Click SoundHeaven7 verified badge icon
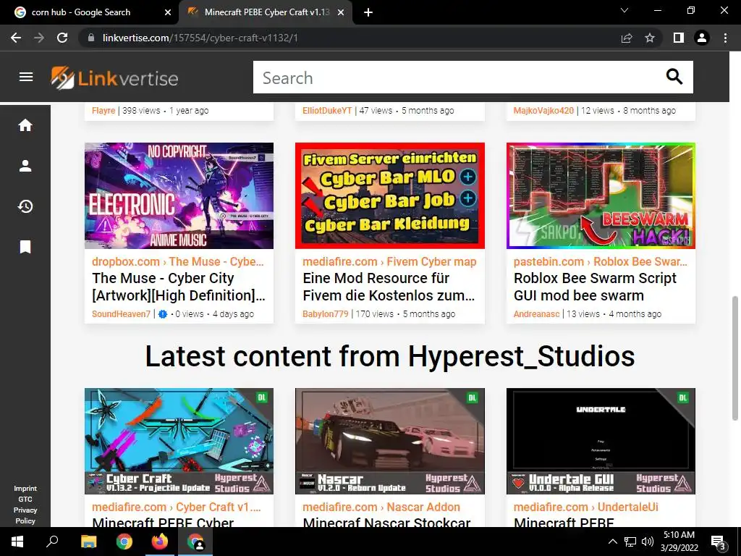The image size is (741, 556). (x=163, y=314)
